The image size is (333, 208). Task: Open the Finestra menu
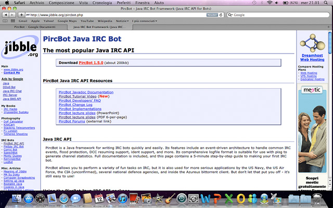tap(142, 3)
